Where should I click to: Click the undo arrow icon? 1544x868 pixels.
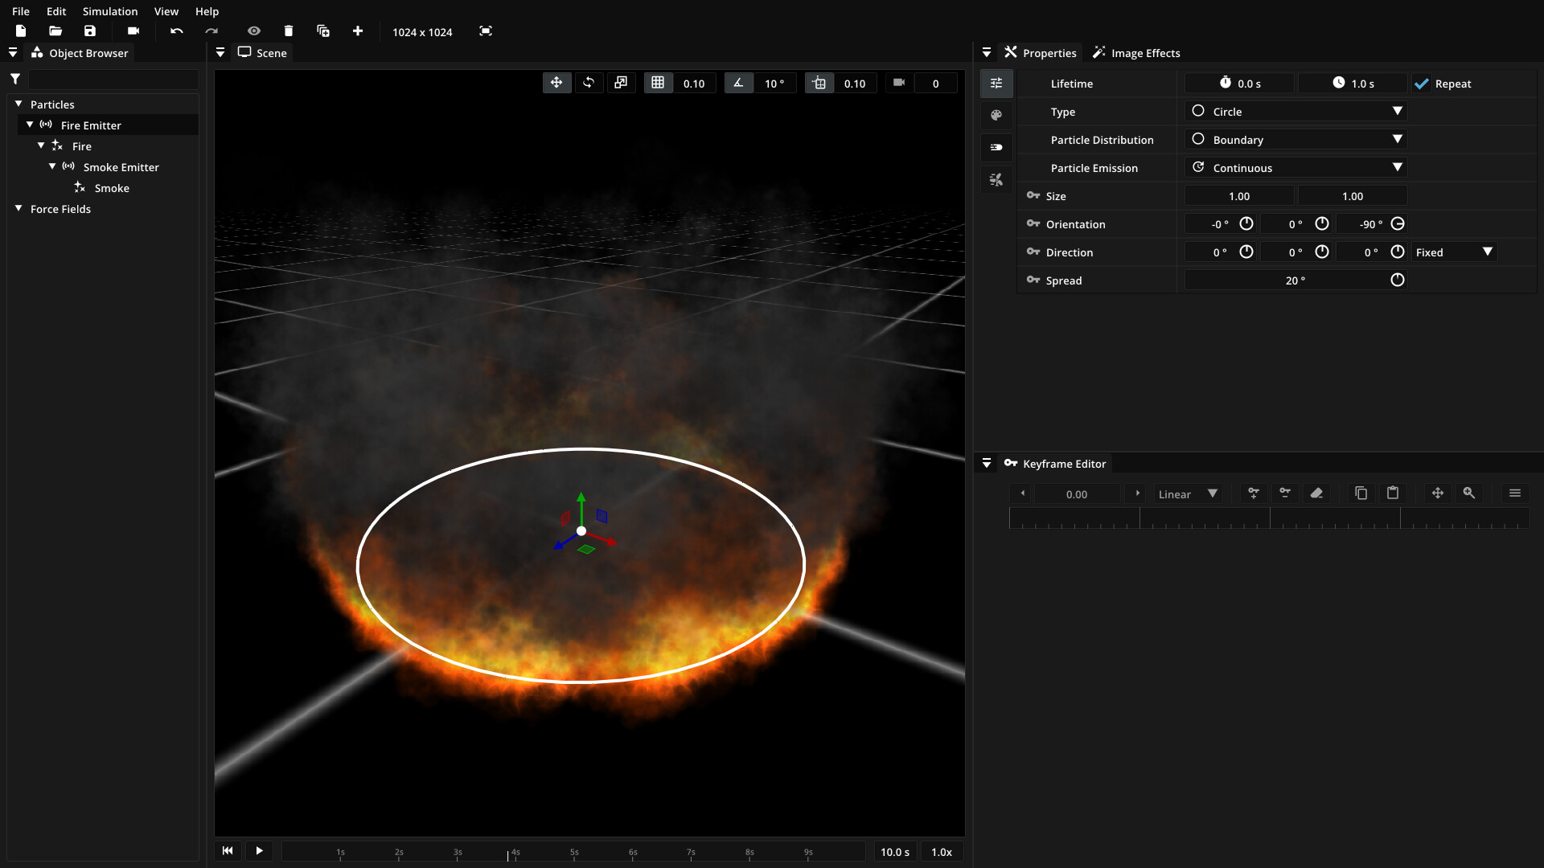point(177,31)
